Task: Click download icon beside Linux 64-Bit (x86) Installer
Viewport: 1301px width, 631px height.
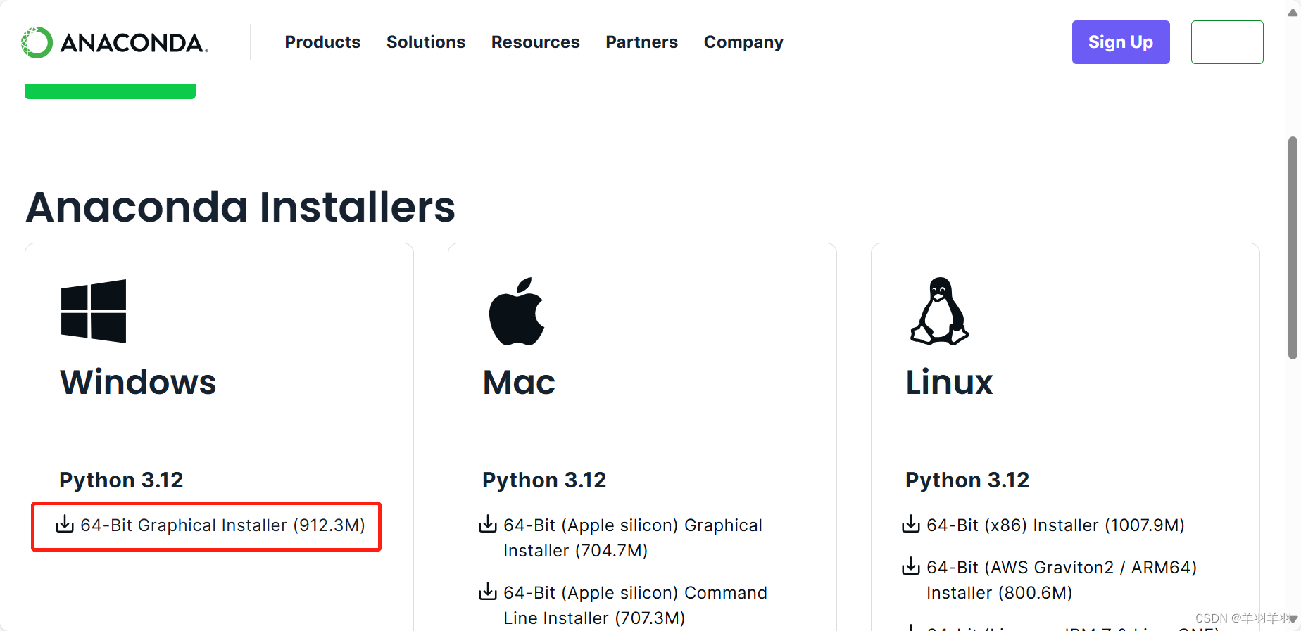Action: 911,524
